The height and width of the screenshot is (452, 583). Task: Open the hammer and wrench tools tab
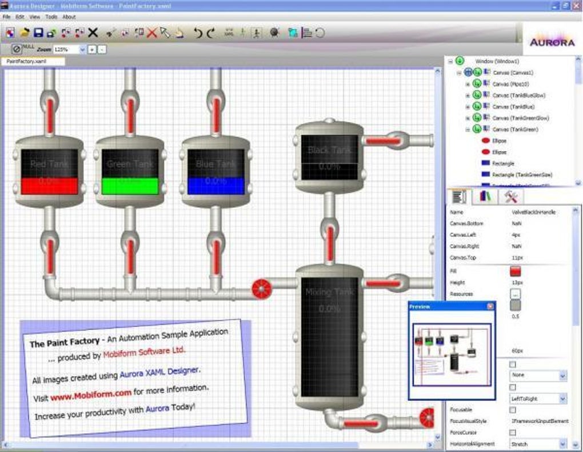(x=511, y=196)
